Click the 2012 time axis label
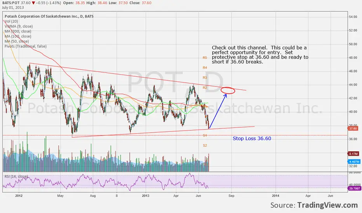This screenshot has height=213, width=362. pyautogui.click(x=19, y=196)
